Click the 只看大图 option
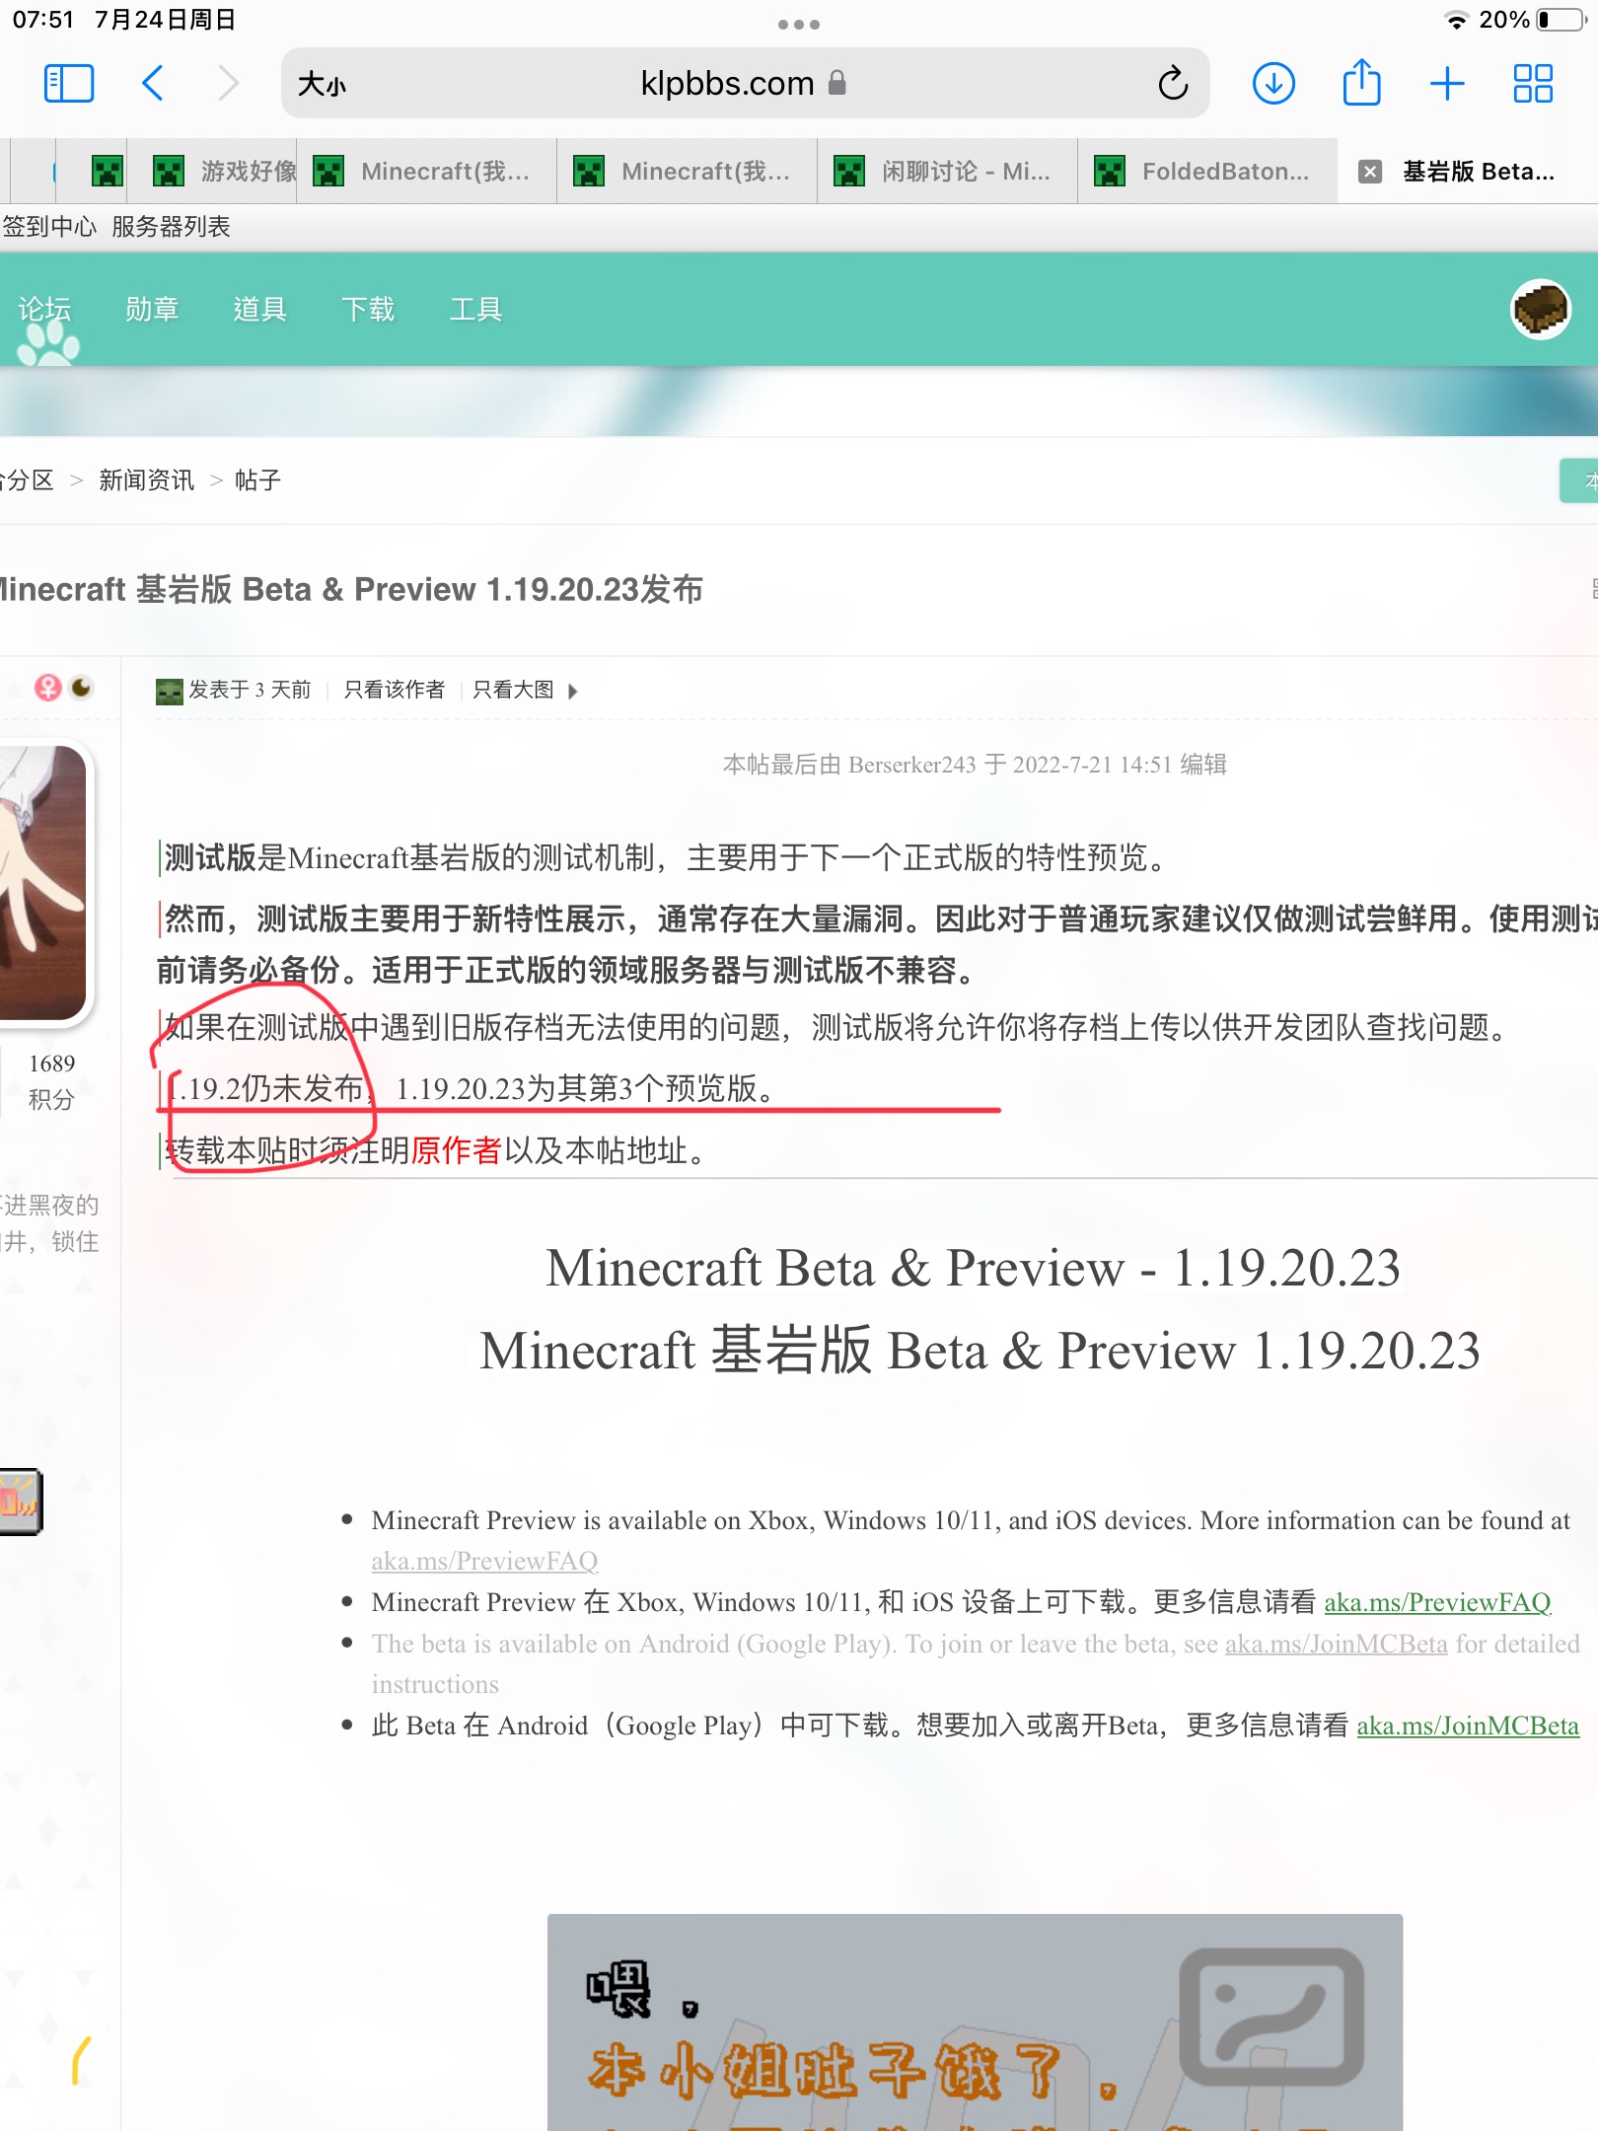The image size is (1598, 2131). pos(513,690)
